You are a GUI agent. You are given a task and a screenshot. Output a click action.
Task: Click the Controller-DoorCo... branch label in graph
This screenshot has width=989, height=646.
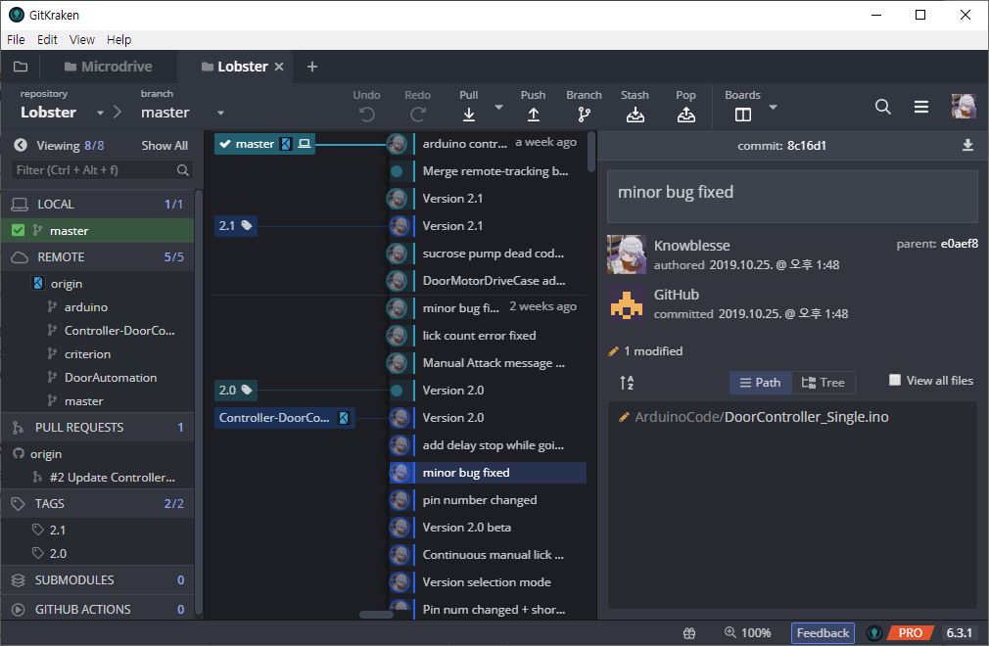pyautogui.click(x=285, y=417)
